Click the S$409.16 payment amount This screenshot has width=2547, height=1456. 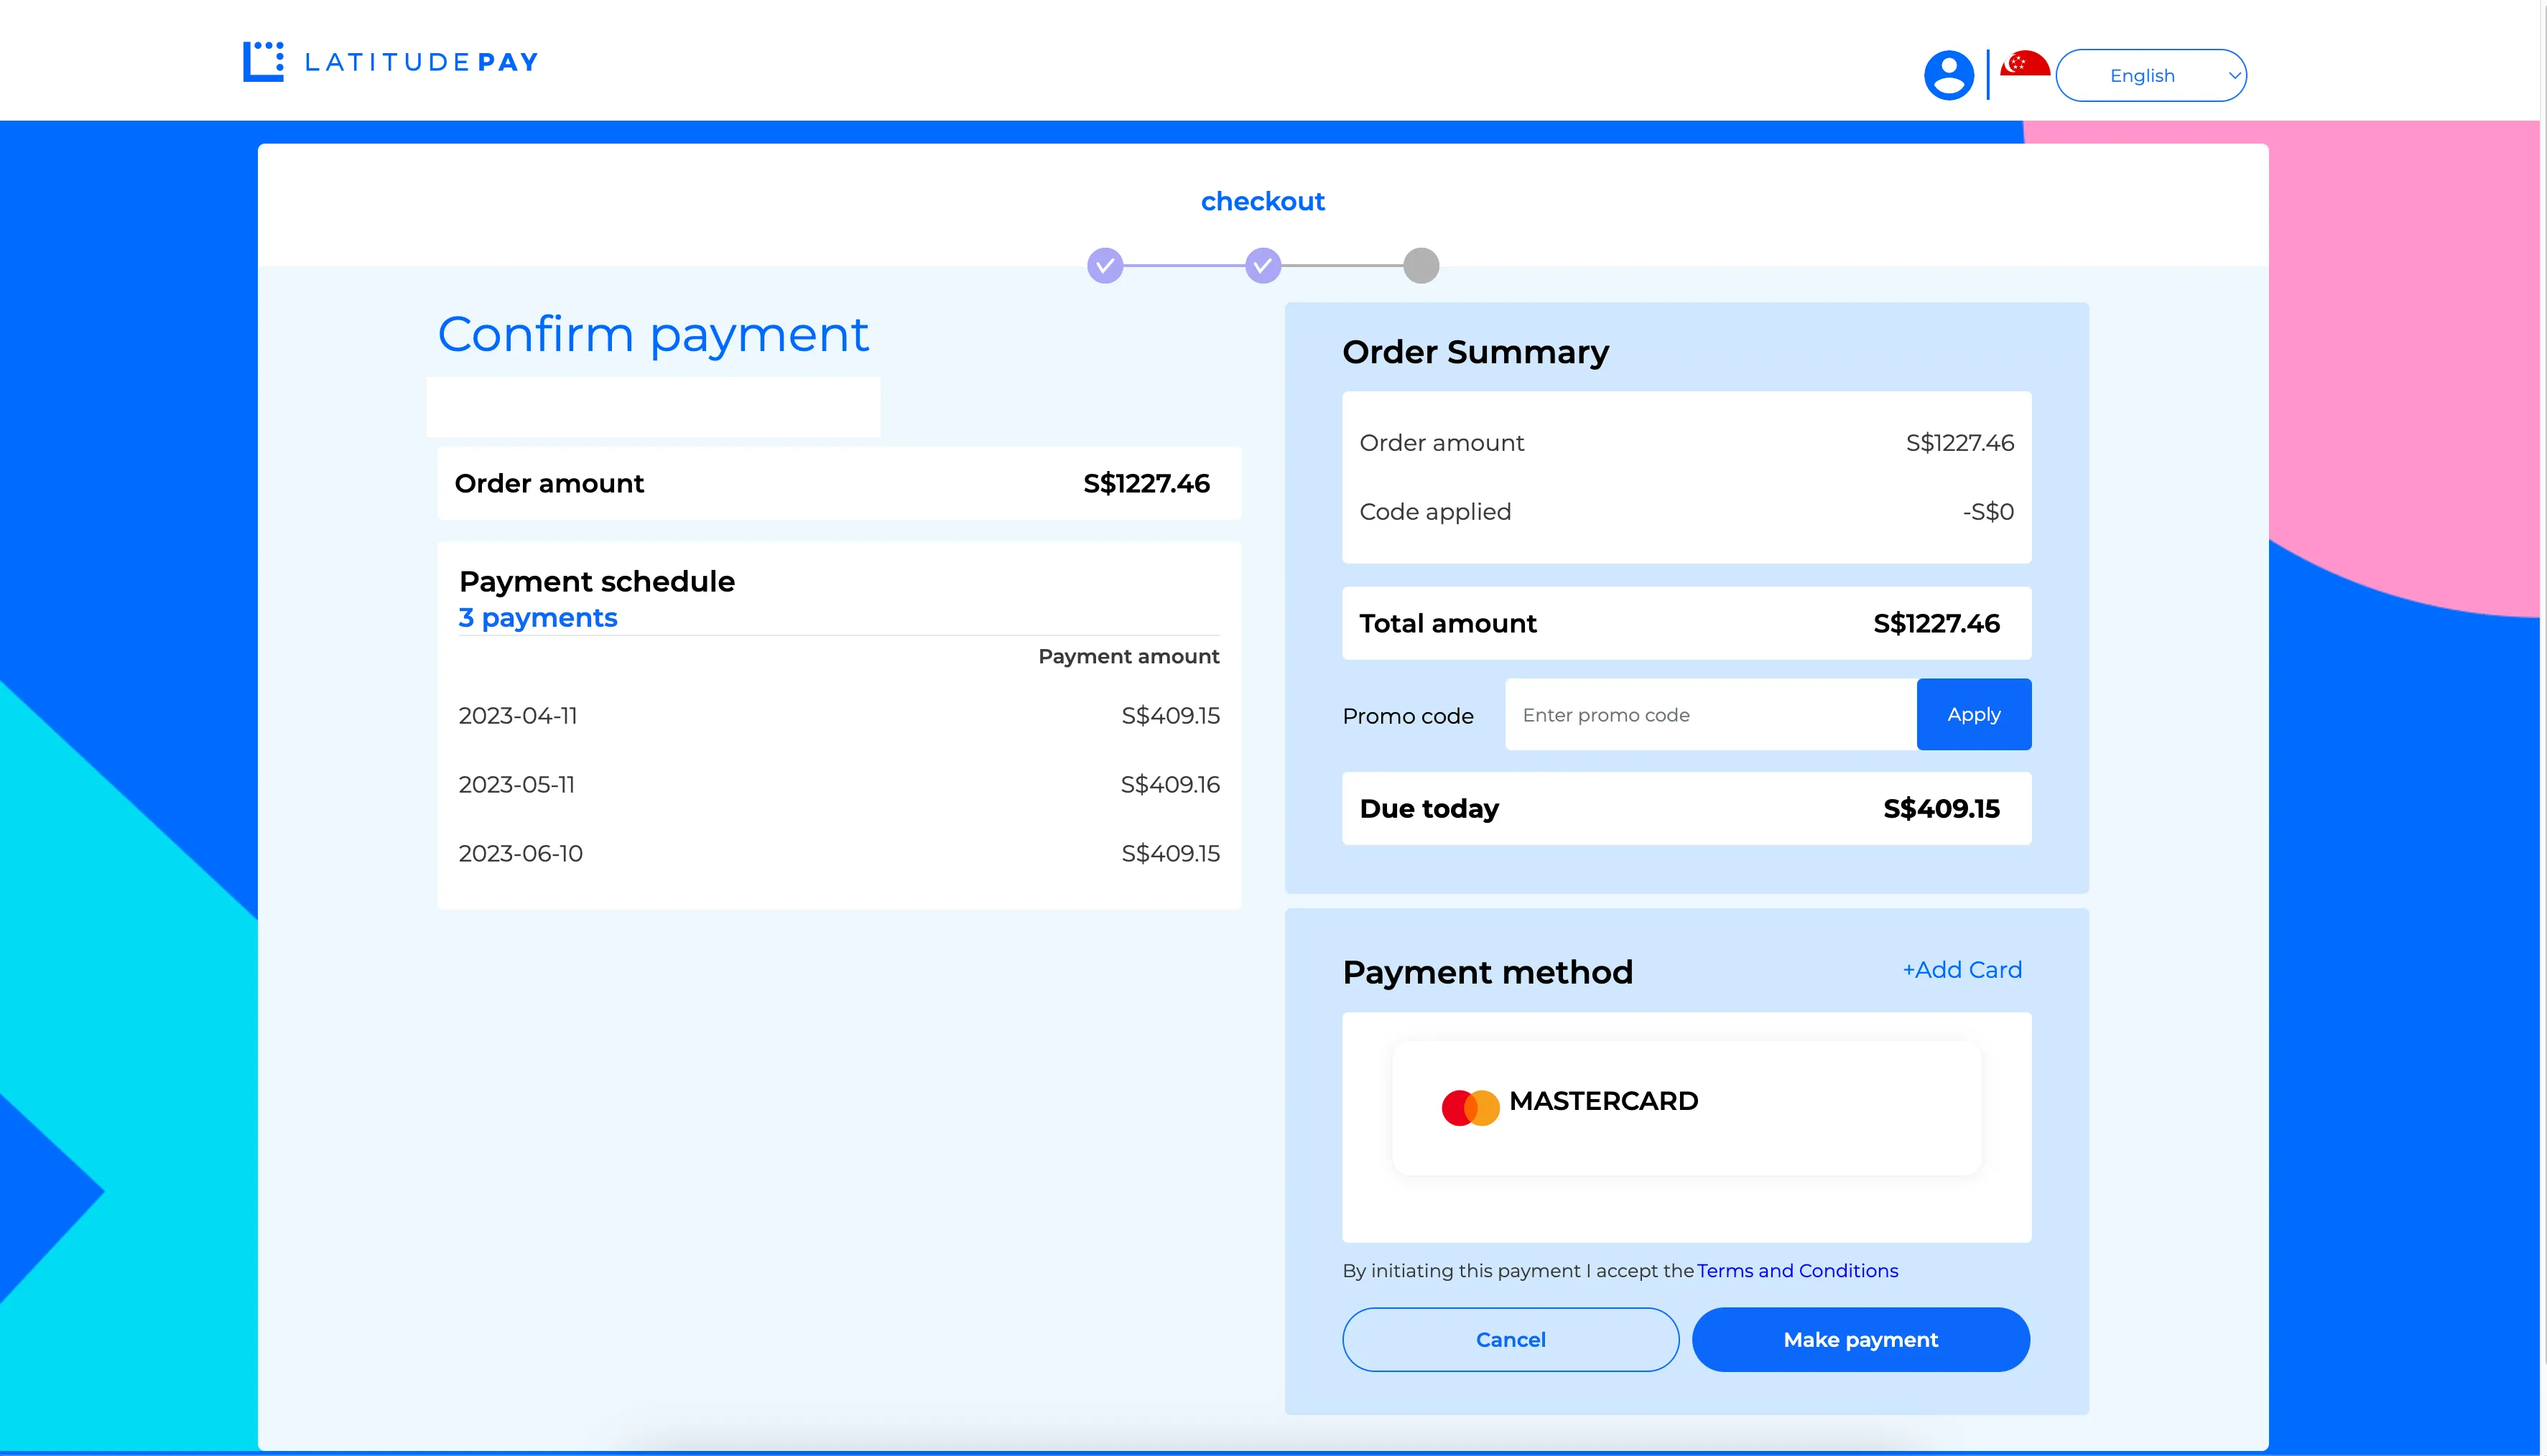pos(1169,785)
